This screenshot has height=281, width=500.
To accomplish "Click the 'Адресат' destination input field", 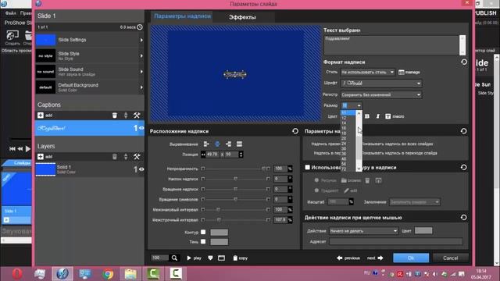I will [396, 241].
